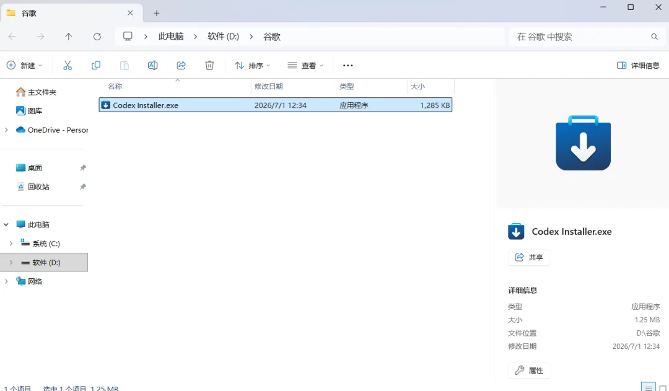Click the search magnifier icon
Viewport: 669px width, 391px height.
[654, 37]
